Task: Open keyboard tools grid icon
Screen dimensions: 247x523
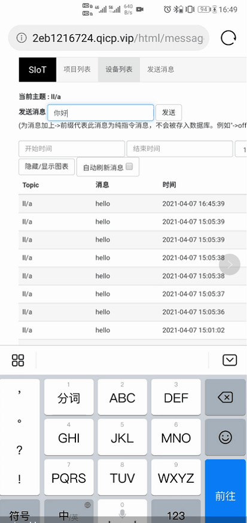Action: tap(18, 360)
